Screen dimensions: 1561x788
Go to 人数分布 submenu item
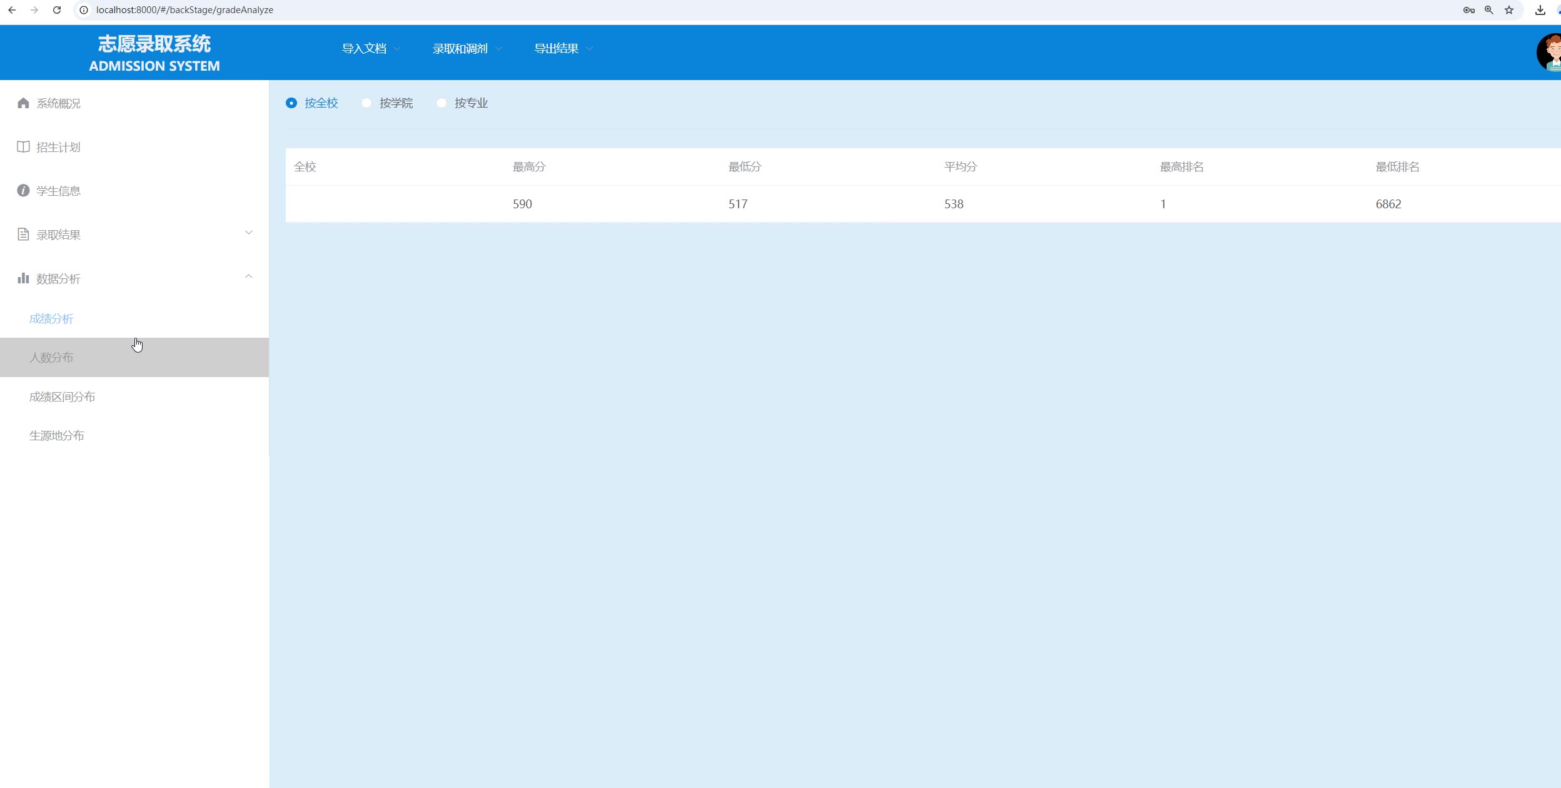[x=51, y=358]
